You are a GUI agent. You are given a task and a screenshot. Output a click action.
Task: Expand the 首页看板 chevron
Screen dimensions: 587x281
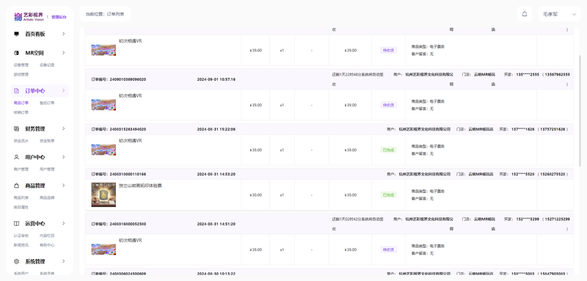pos(64,34)
